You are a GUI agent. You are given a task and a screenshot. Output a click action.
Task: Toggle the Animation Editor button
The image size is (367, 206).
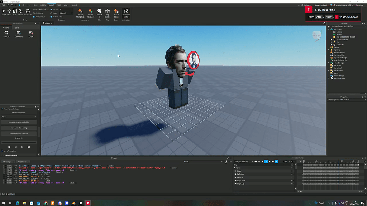point(126,13)
